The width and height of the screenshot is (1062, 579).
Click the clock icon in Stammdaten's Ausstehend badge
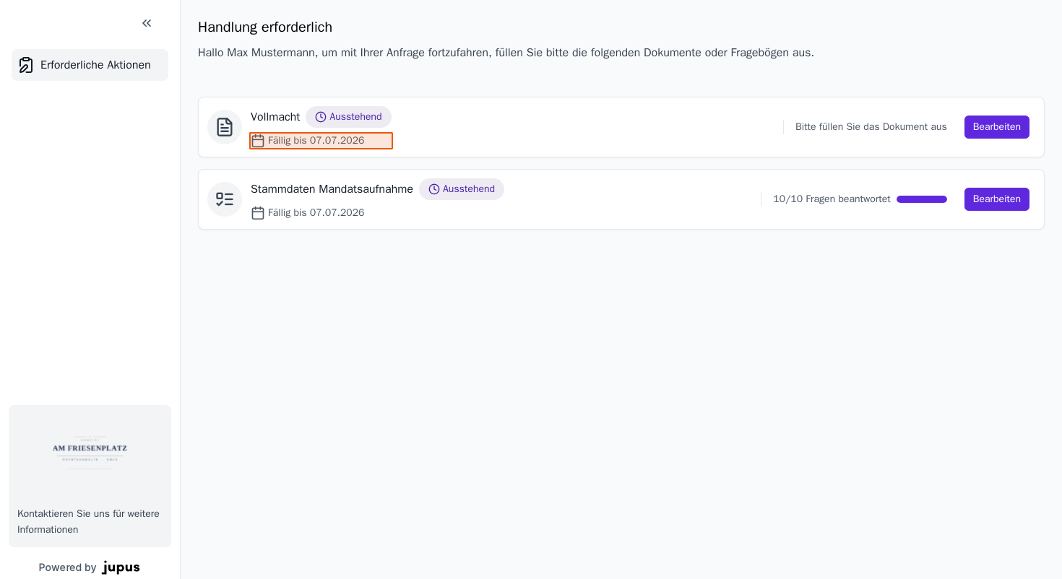tap(434, 189)
